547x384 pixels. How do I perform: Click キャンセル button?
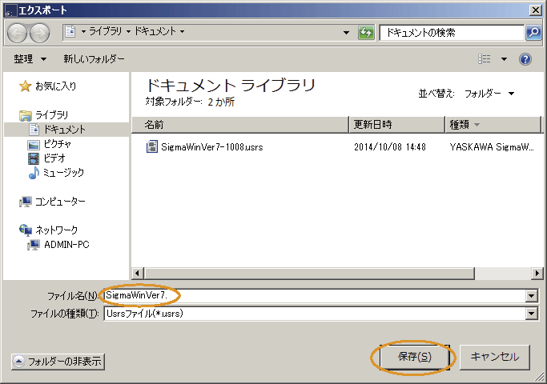coord(495,357)
